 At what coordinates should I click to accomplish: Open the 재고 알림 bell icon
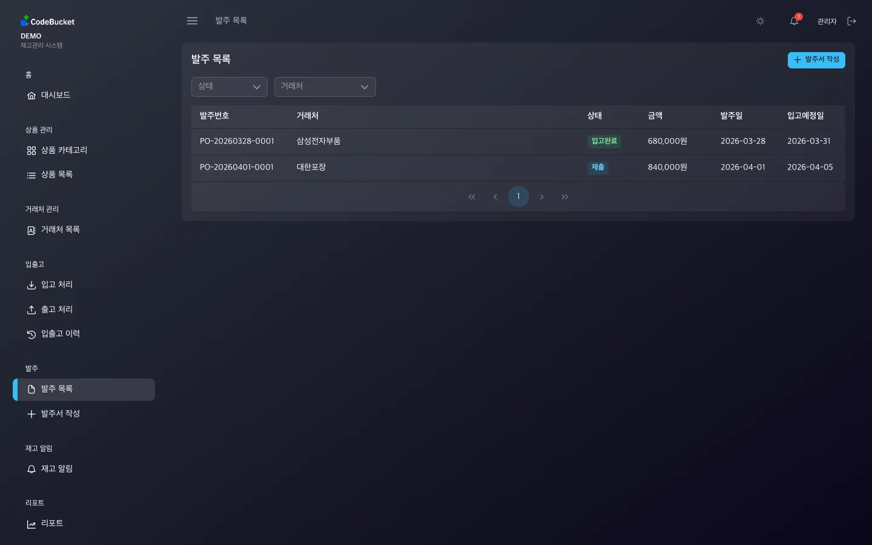pos(31,469)
